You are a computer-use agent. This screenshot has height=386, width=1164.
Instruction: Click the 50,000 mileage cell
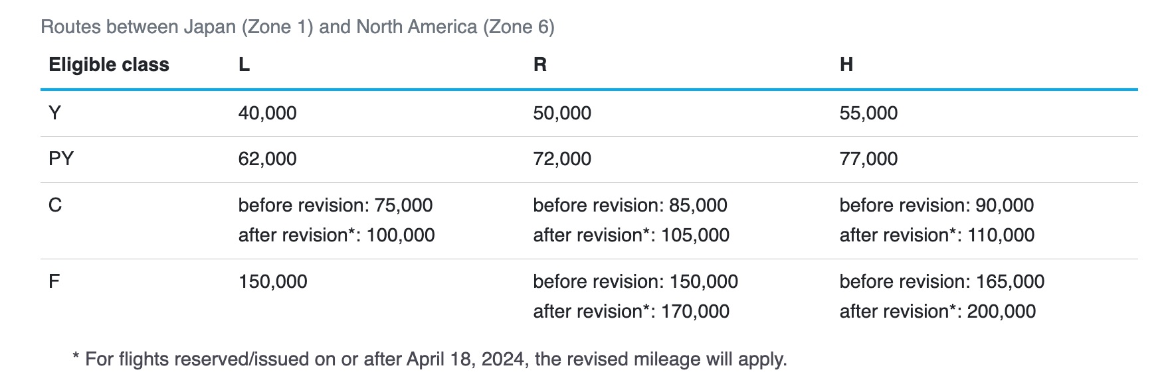[562, 113]
